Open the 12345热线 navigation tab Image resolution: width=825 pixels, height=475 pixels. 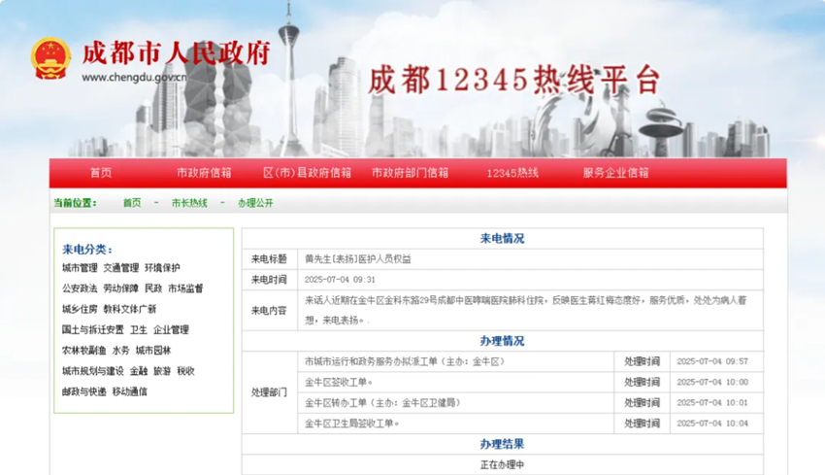pos(512,173)
